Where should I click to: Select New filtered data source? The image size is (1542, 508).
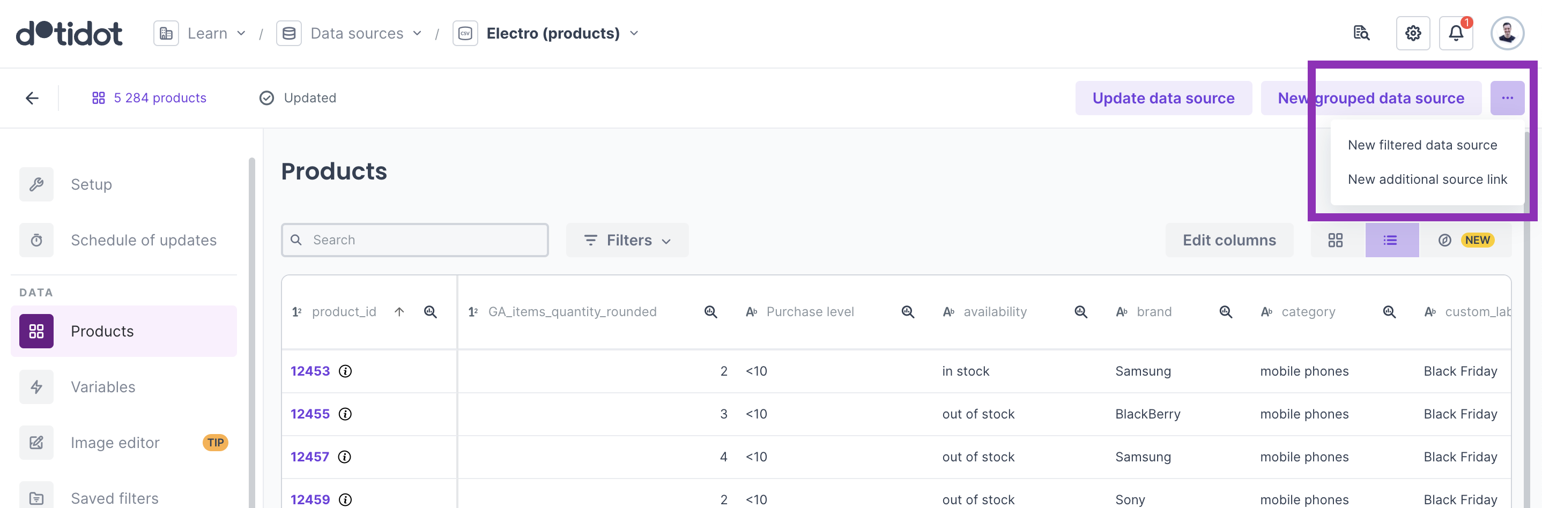coord(1422,145)
